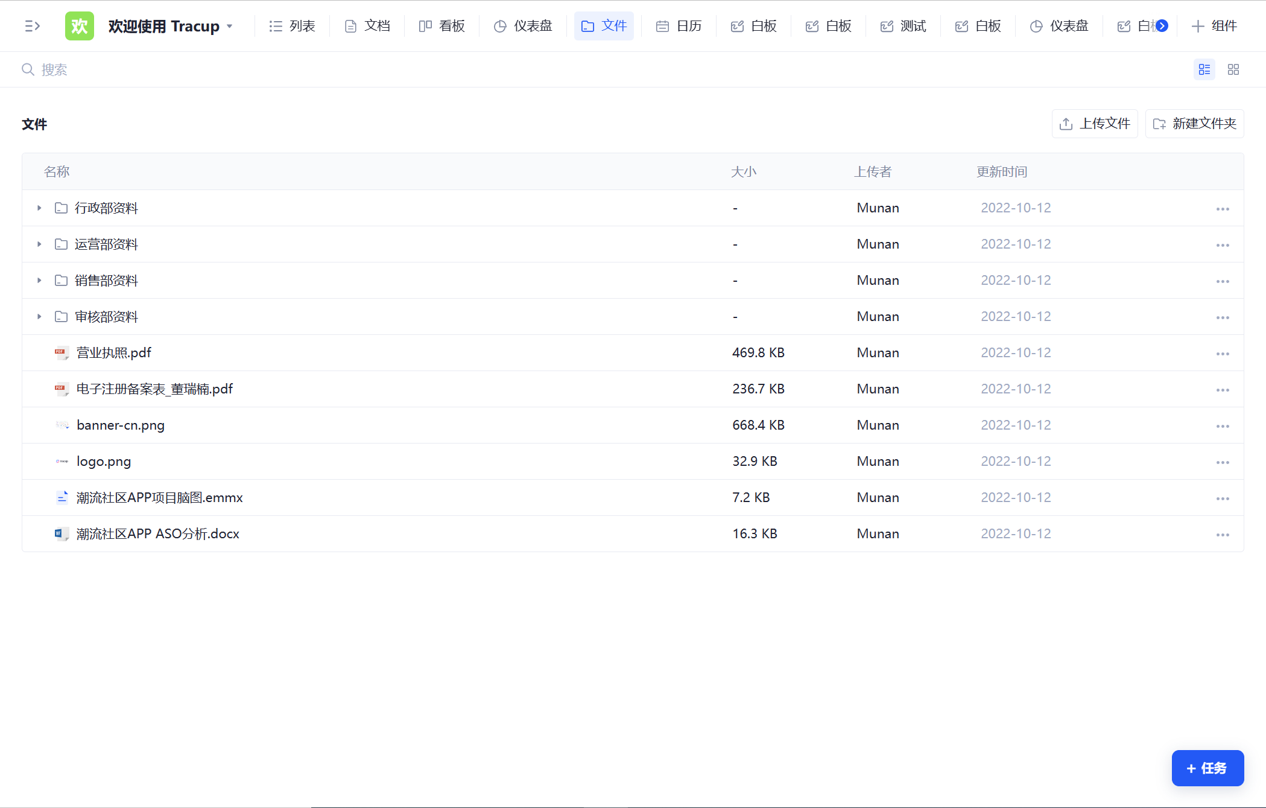Image resolution: width=1266 pixels, height=808 pixels.
Task: Click the green Tracup project logo
Action: pyautogui.click(x=80, y=26)
